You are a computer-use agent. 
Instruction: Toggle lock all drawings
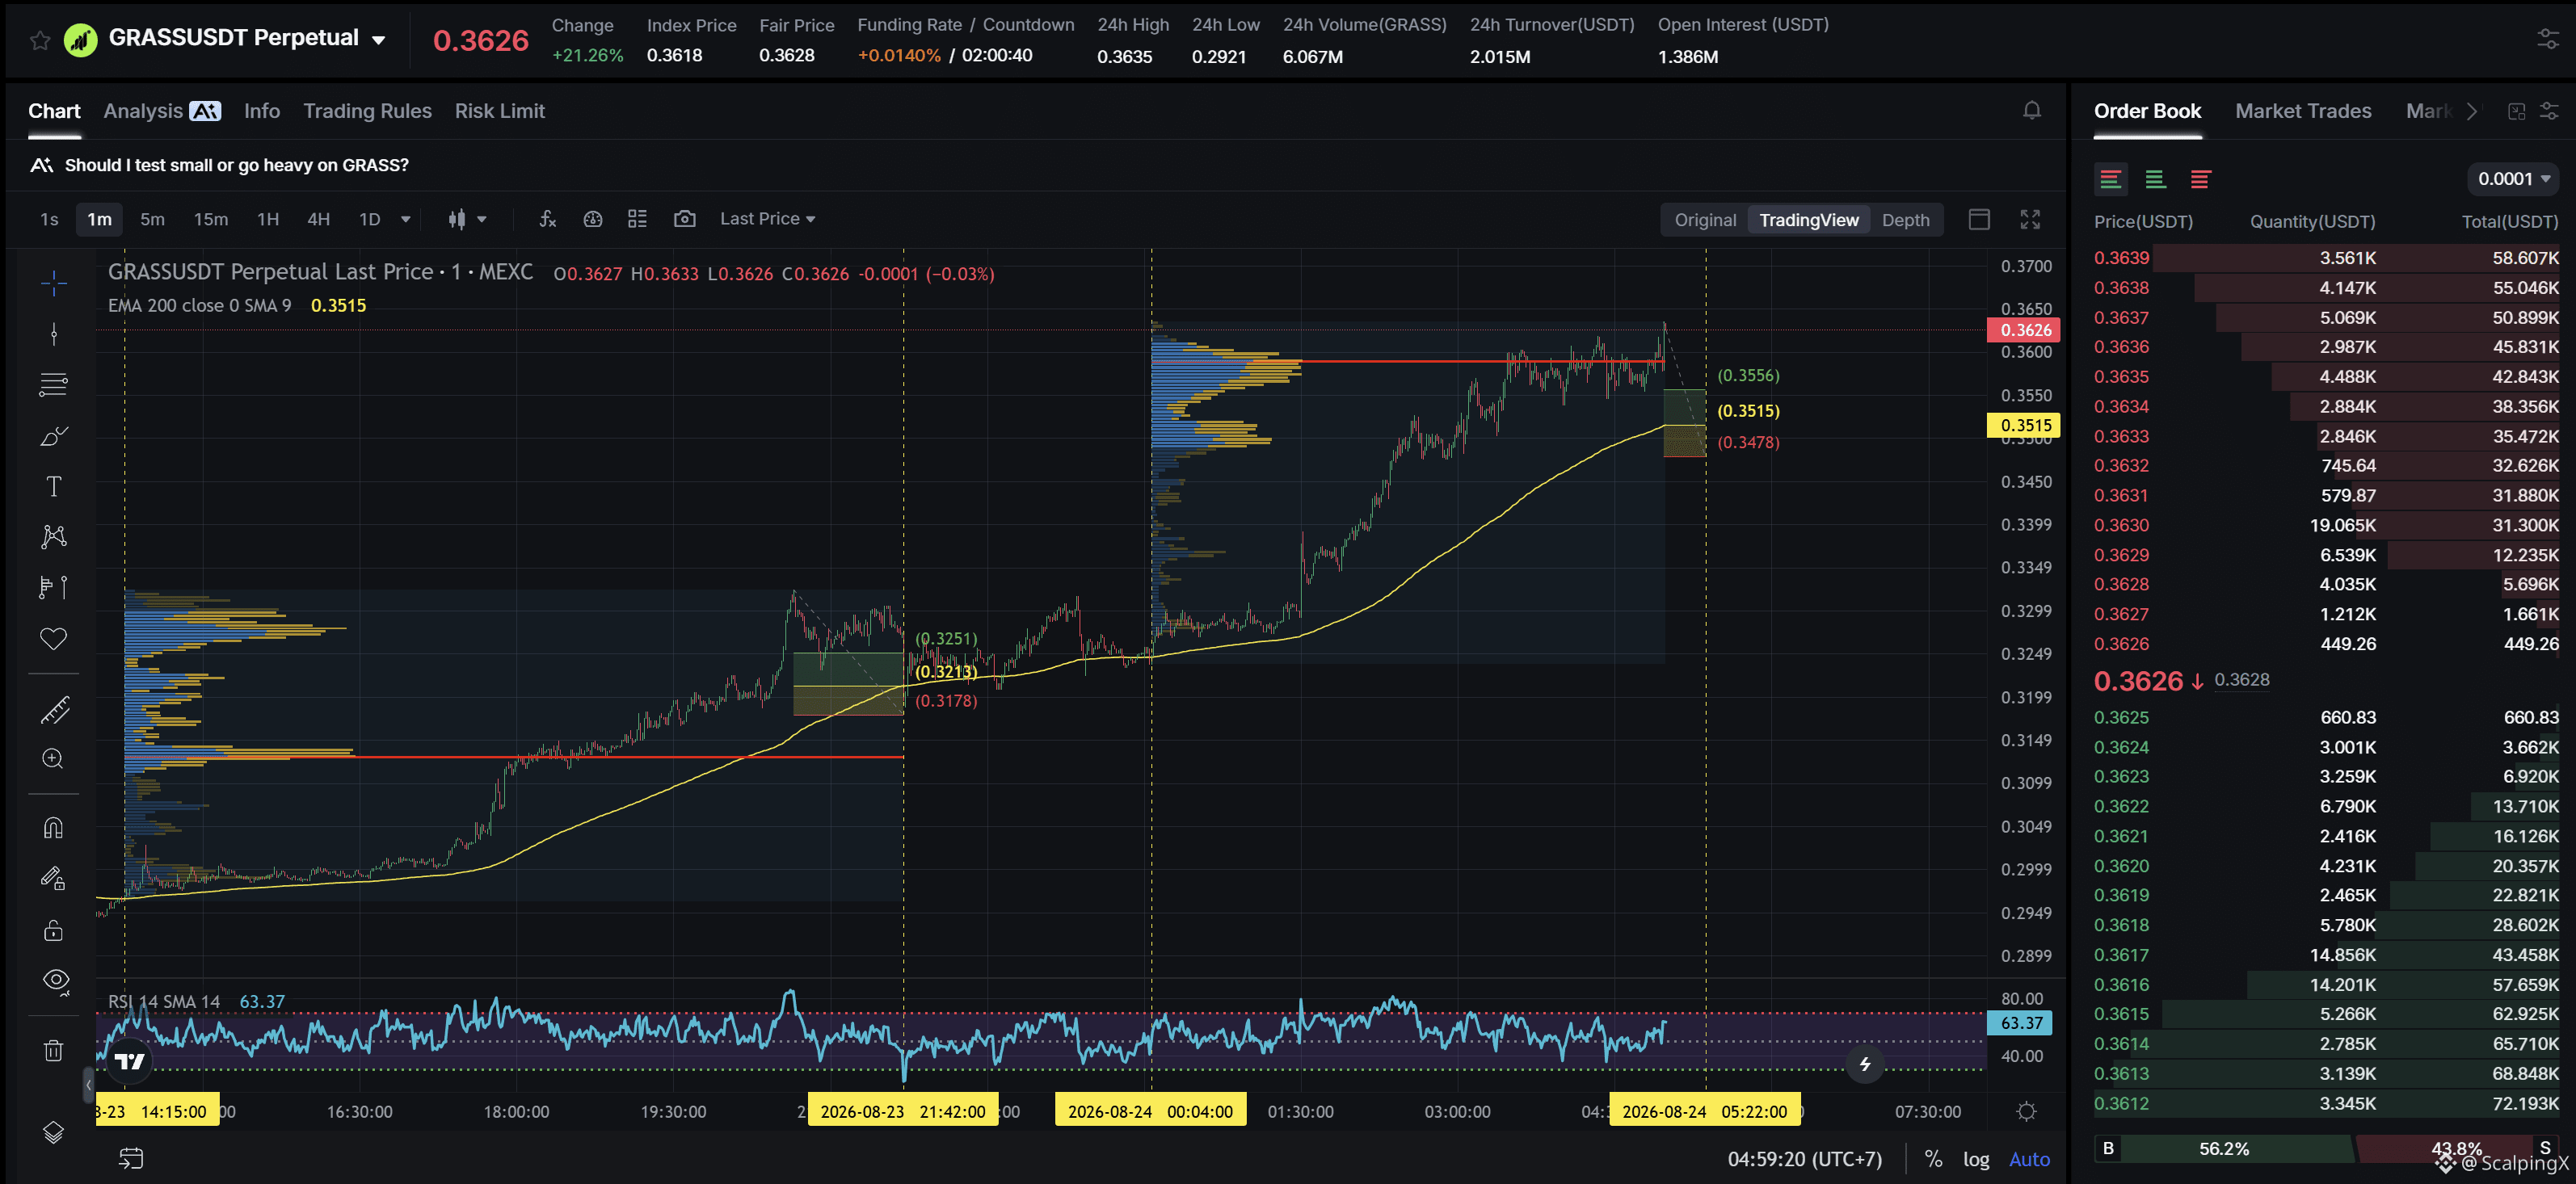tap(54, 930)
